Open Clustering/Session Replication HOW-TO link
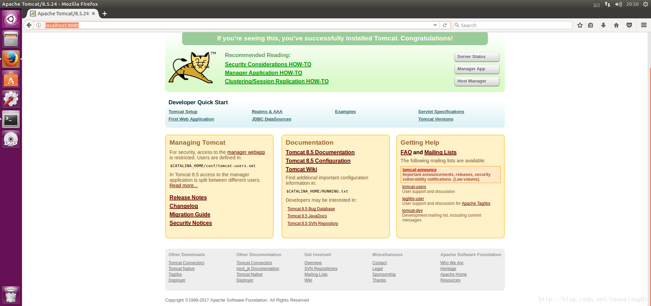This screenshot has height=306, width=651. coord(277,81)
